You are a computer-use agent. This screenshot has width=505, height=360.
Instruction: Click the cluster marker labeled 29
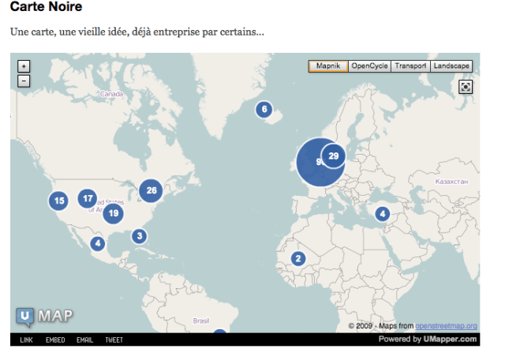334,156
